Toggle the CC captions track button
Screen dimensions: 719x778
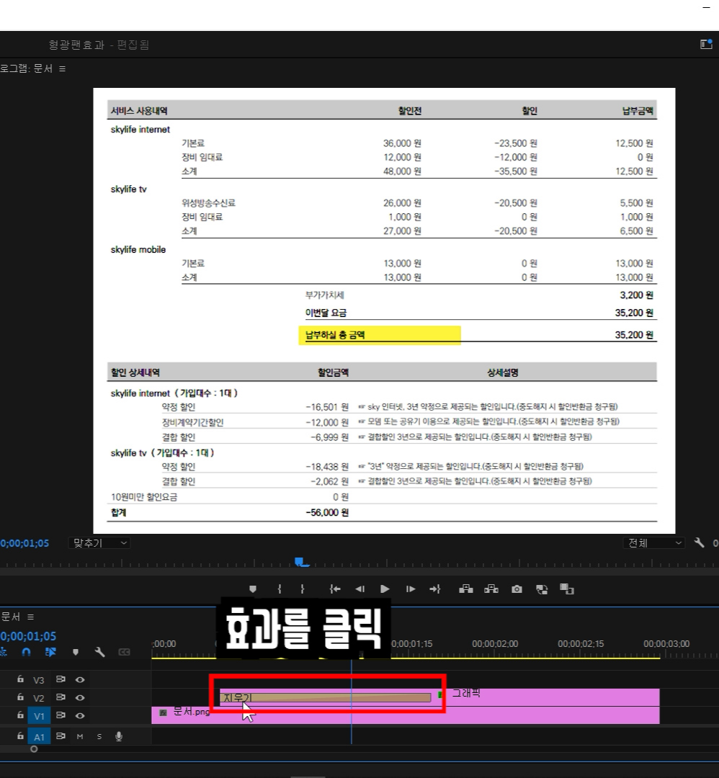[124, 652]
